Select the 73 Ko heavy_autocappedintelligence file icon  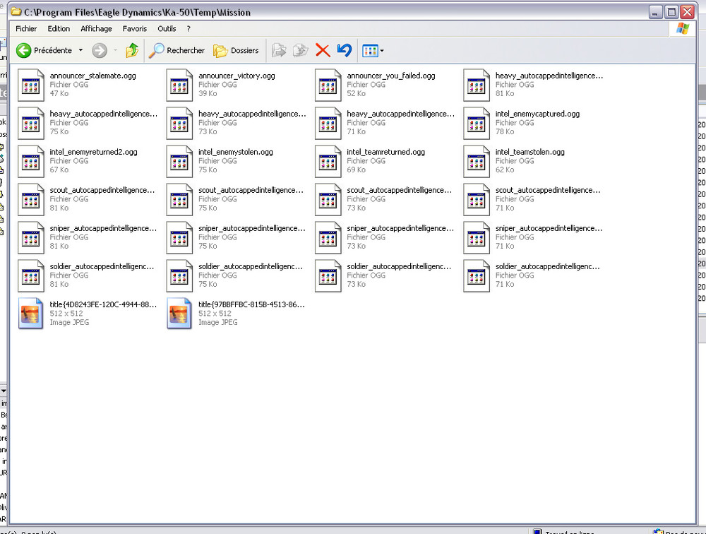pos(179,123)
